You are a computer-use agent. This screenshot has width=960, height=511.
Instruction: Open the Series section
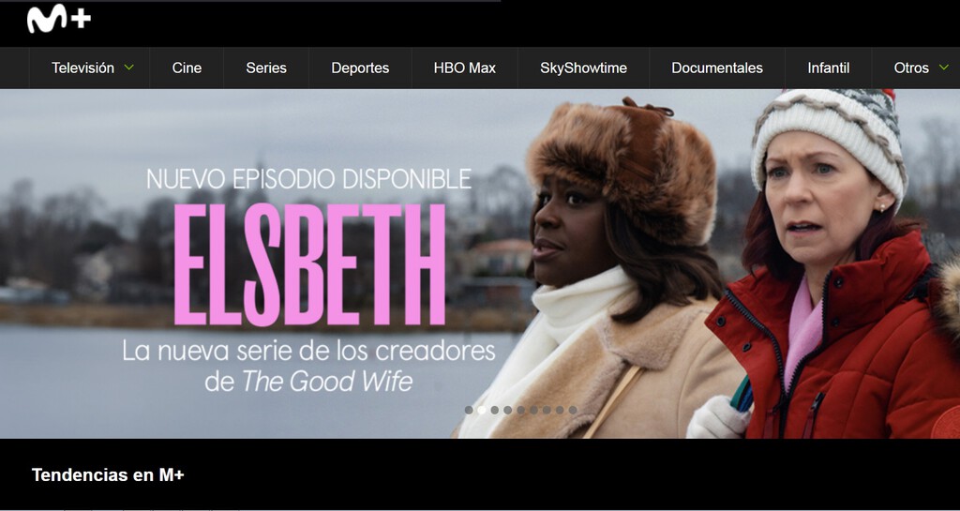(266, 68)
